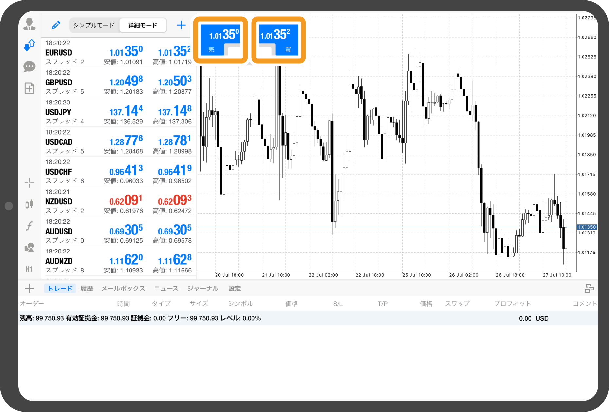This screenshot has height=412, width=609.
Task: Click the 時間 column header
Action: point(123,304)
